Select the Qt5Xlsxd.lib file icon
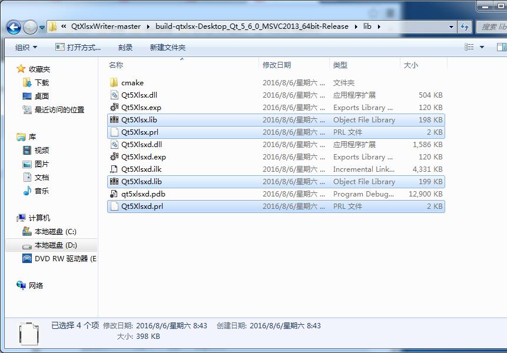 tap(114, 182)
